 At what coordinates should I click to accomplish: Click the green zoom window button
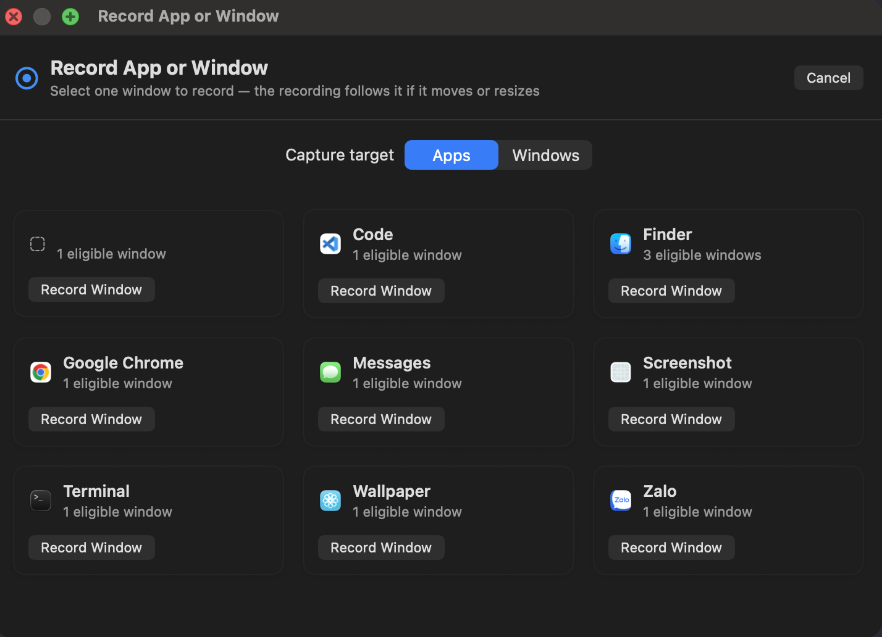coord(70,17)
